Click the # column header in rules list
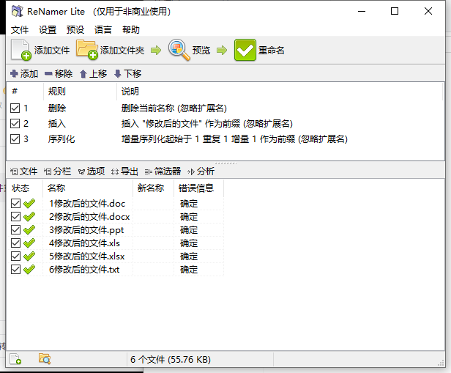451x373 pixels. point(26,92)
